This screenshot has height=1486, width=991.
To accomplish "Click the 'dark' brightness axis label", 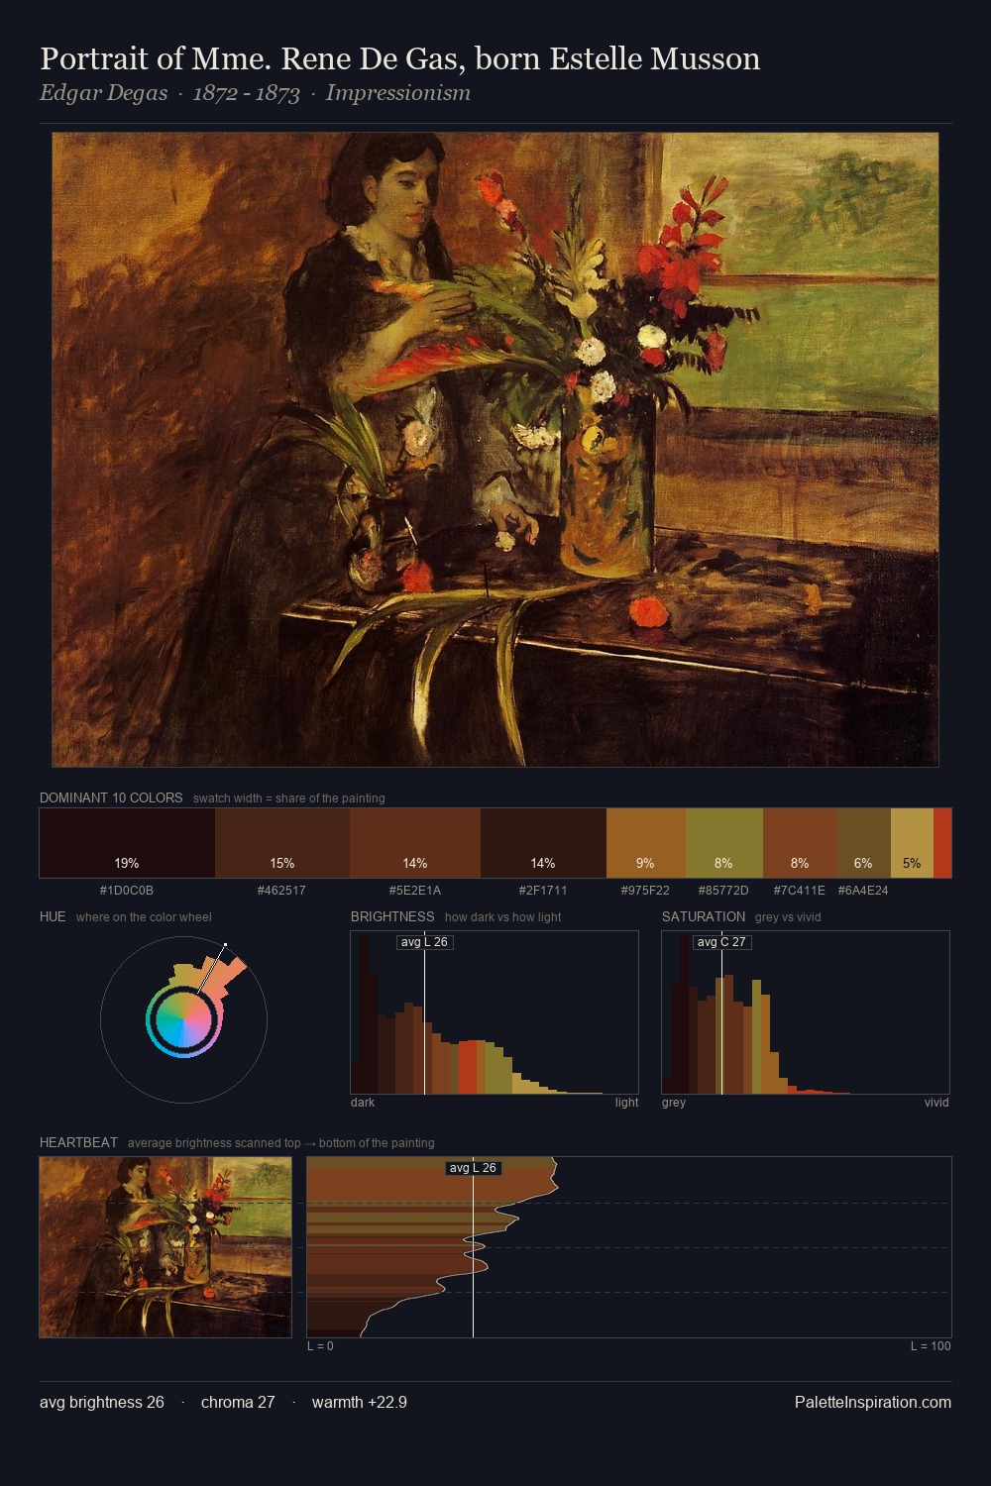I will pyautogui.click(x=363, y=1102).
